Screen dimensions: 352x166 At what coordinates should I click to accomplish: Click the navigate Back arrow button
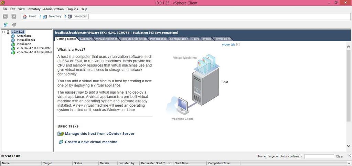[5, 16]
